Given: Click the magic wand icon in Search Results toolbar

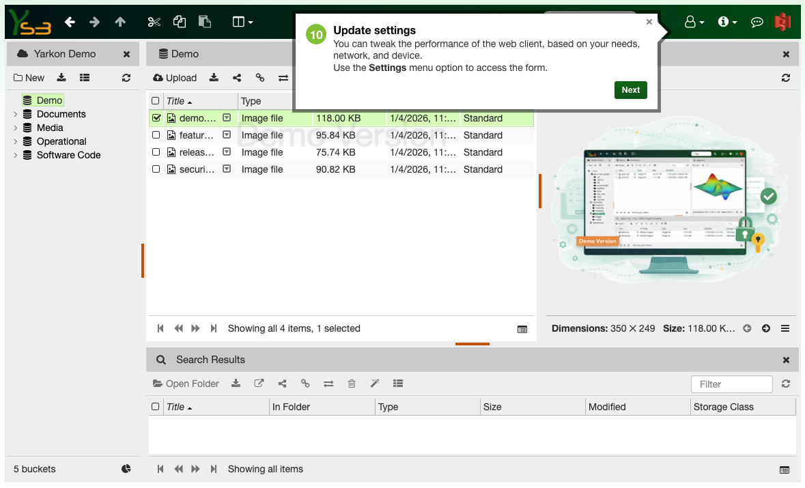Looking at the screenshot, I should coord(375,384).
